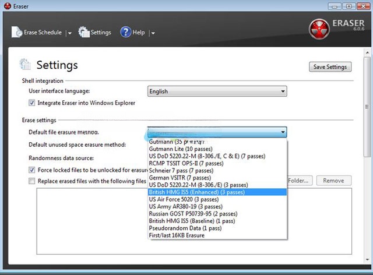Select German VSITR (7 passes)
The height and width of the screenshot is (275, 373).
pyautogui.click(x=217, y=178)
